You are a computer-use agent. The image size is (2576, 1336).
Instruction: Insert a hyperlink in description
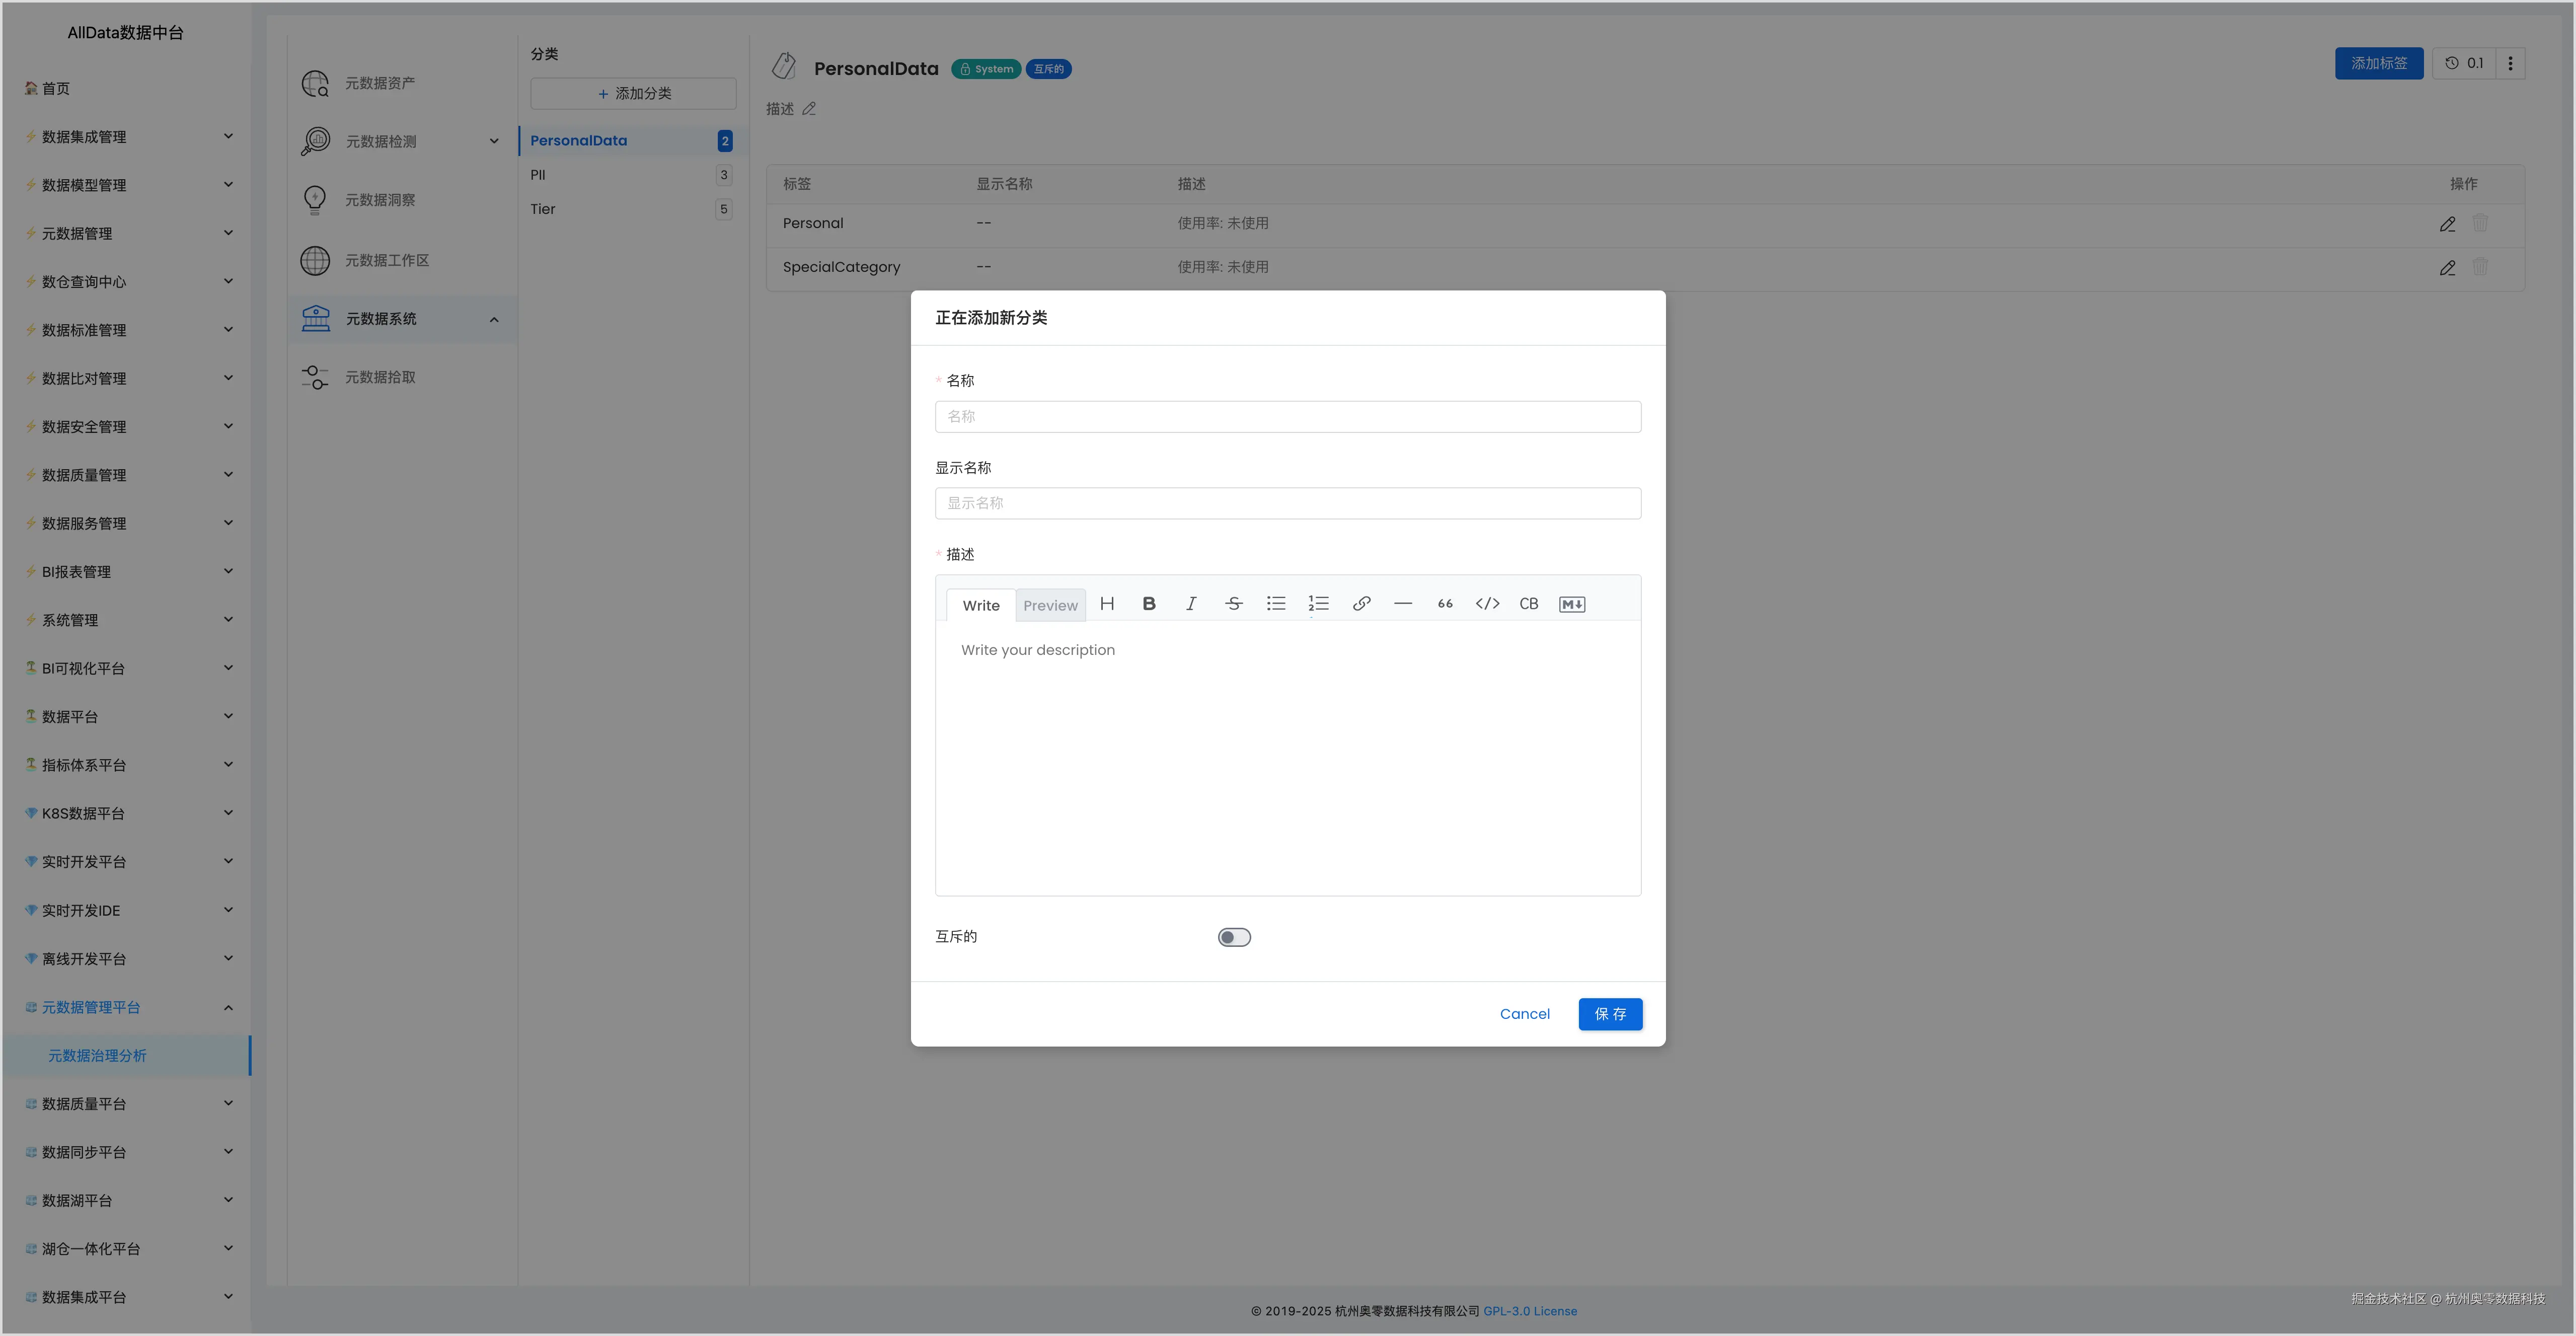[1361, 604]
